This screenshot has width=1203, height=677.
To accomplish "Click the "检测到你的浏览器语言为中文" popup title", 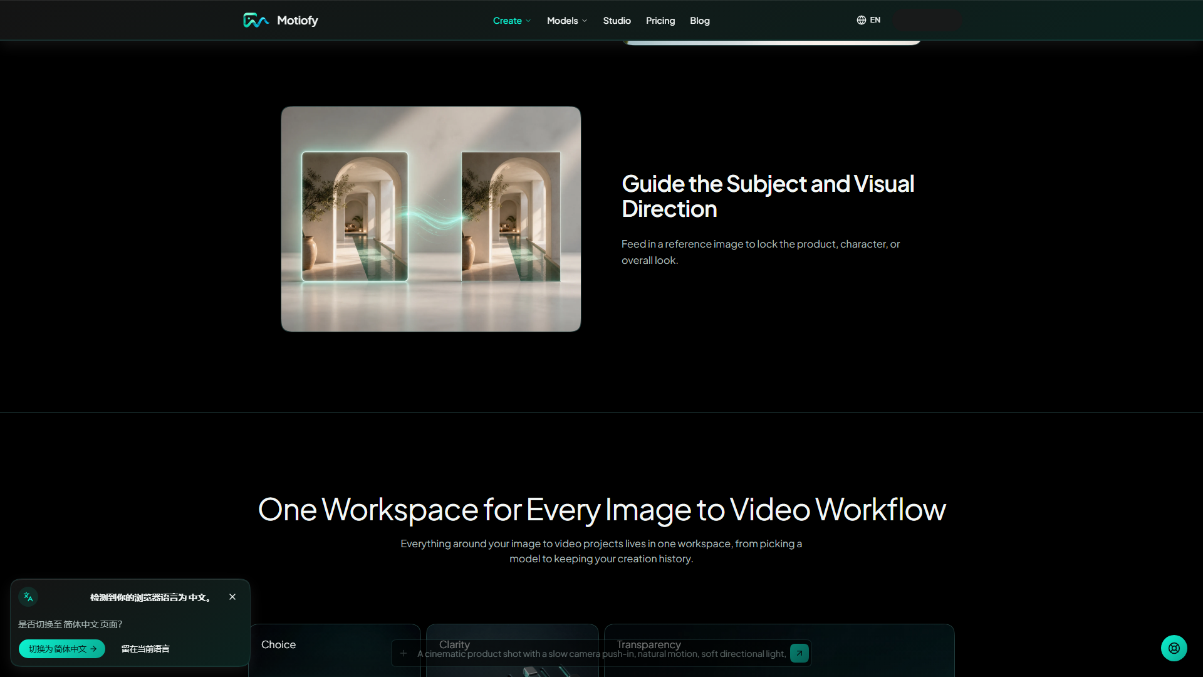I will pos(150,597).
